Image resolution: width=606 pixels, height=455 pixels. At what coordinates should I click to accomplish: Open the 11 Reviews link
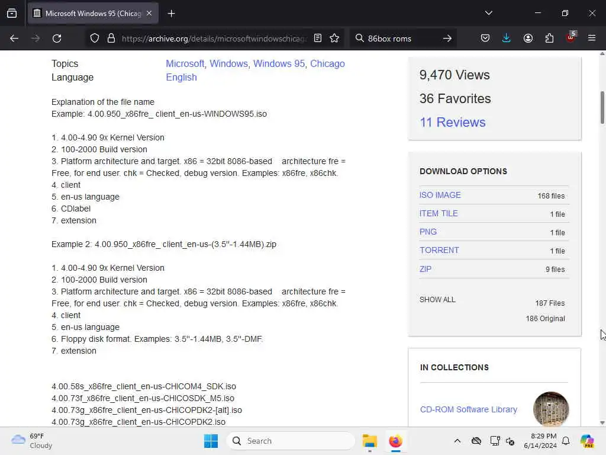pyautogui.click(x=453, y=122)
